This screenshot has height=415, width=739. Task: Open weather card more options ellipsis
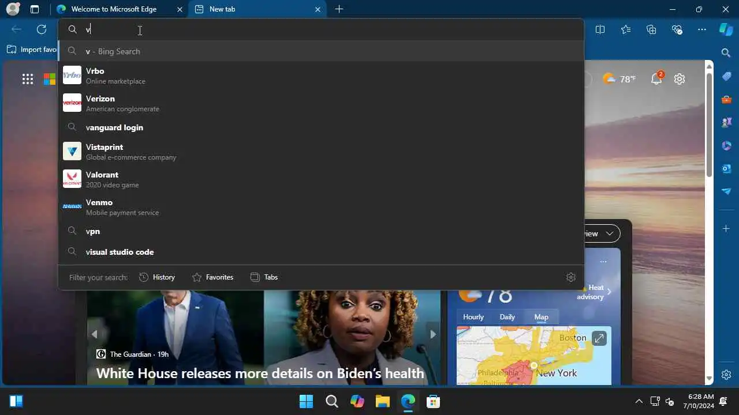click(x=603, y=262)
